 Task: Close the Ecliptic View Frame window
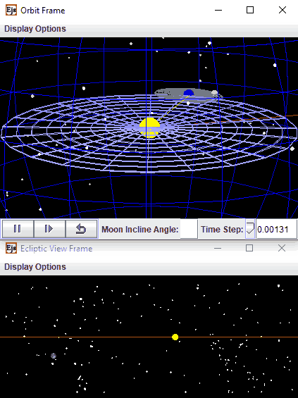coord(282,248)
